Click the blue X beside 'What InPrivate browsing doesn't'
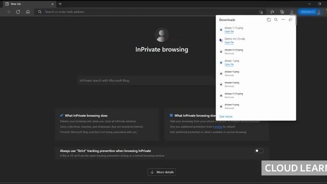 [x=171, y=116]
